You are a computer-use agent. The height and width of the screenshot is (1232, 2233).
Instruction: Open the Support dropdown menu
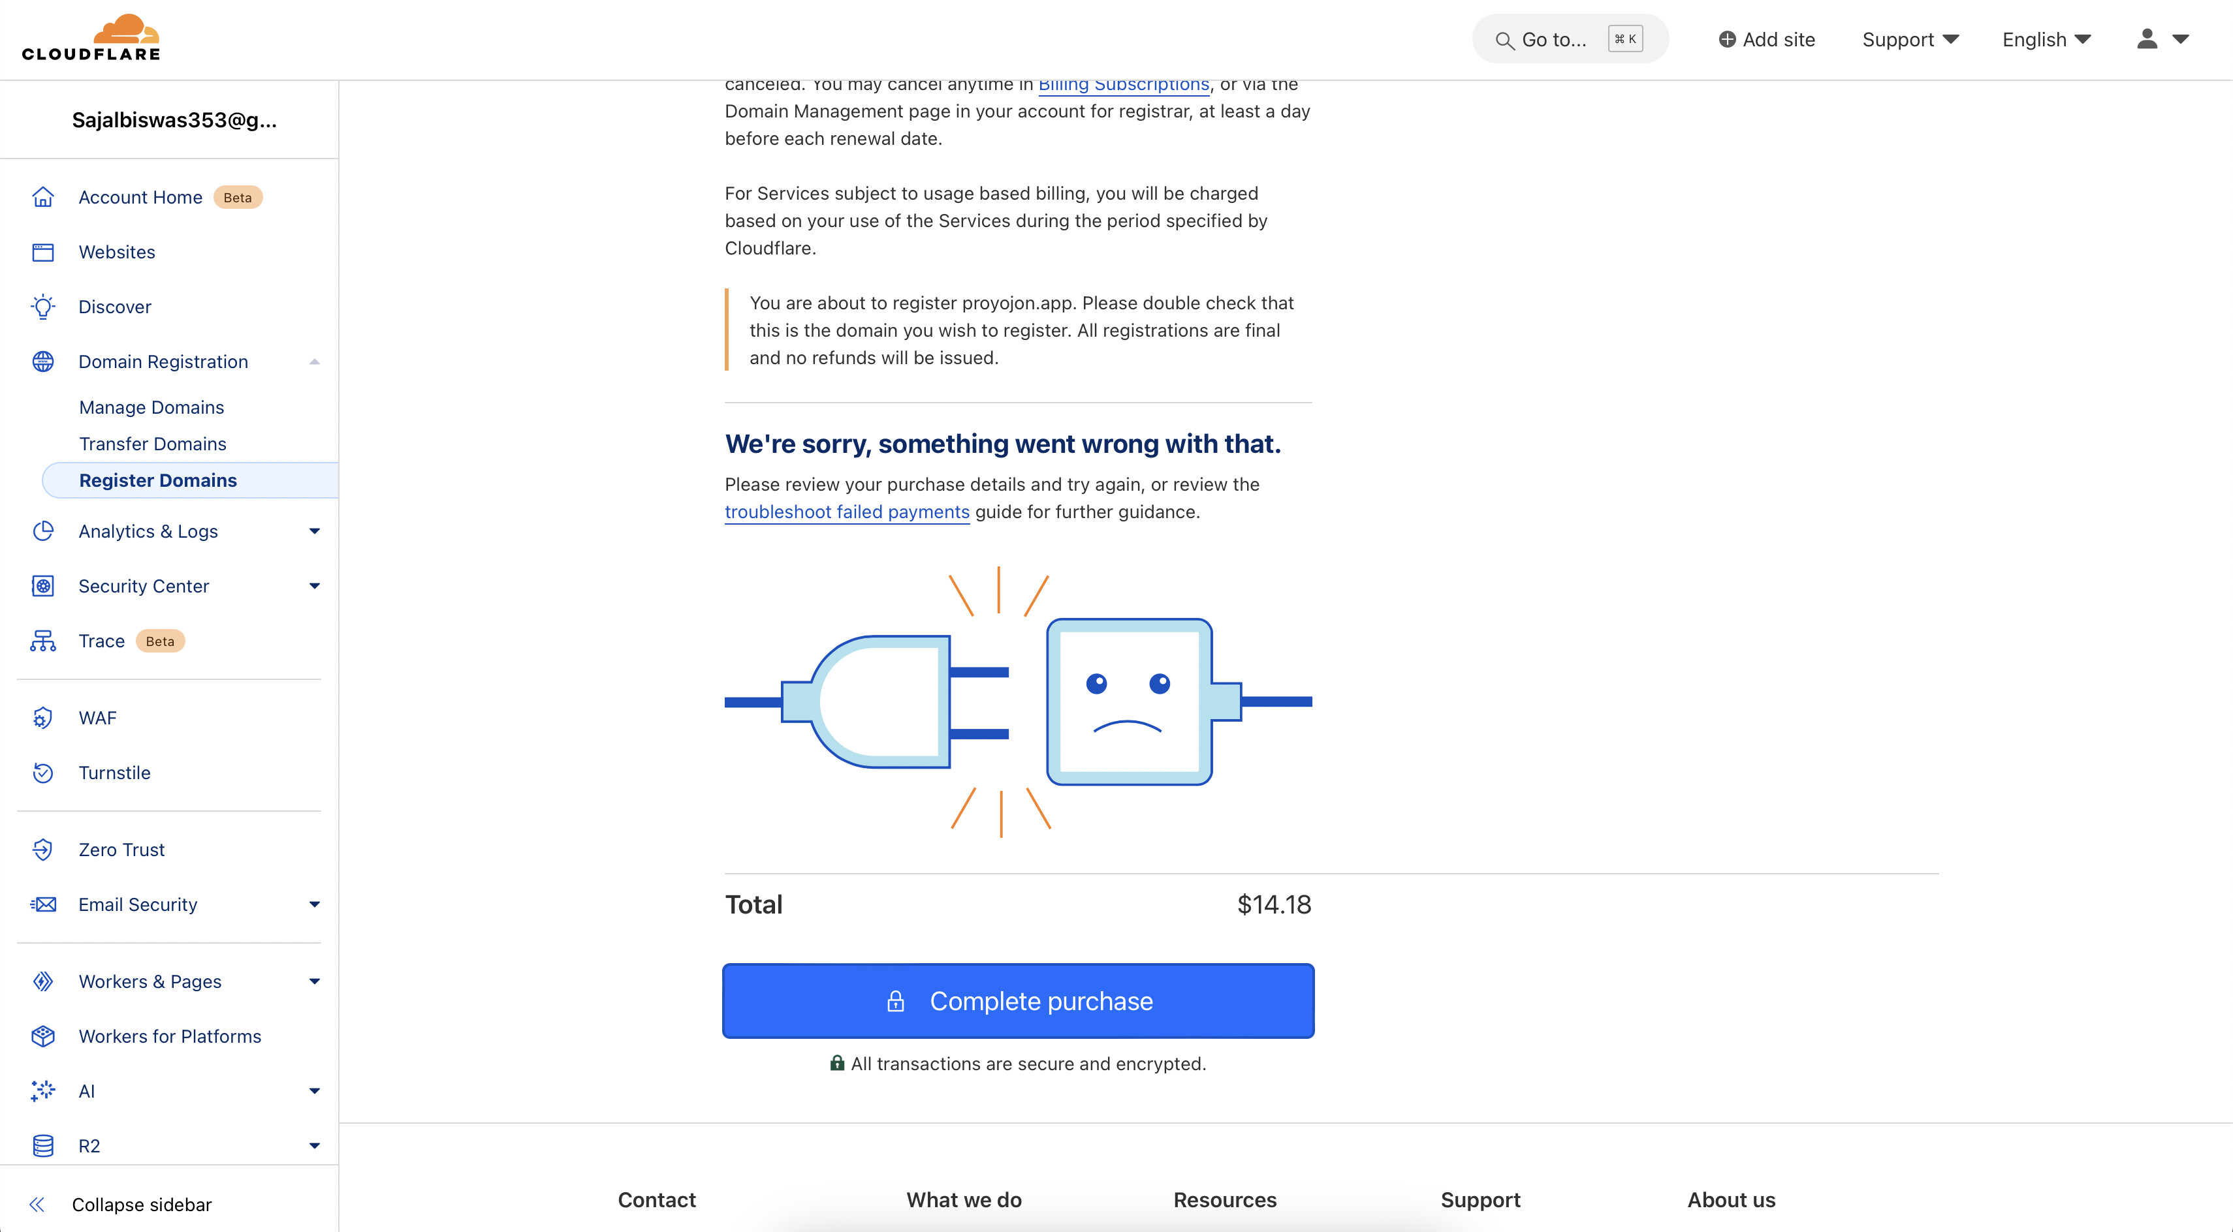tap(1910, 40)
